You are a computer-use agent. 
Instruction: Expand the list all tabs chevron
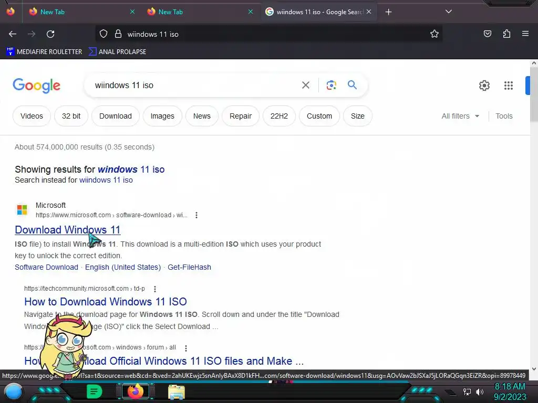449,12
